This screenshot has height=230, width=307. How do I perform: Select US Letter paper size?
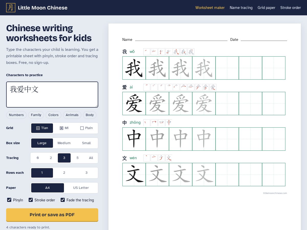[81, 188]
